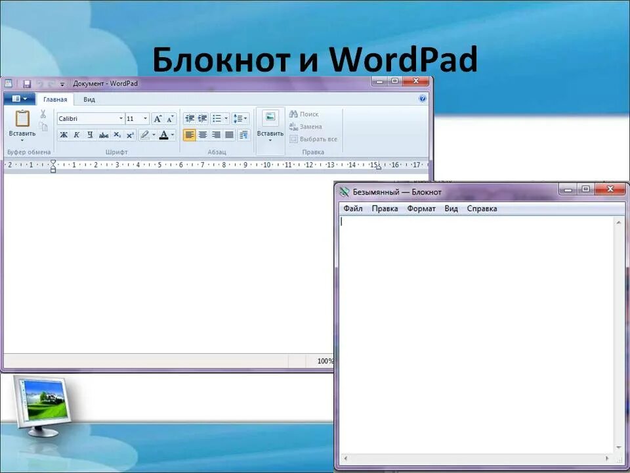Click the Блокнот vertical scrollbar up arrow
This screenshot has height=473, width=630.
(619, 223)
